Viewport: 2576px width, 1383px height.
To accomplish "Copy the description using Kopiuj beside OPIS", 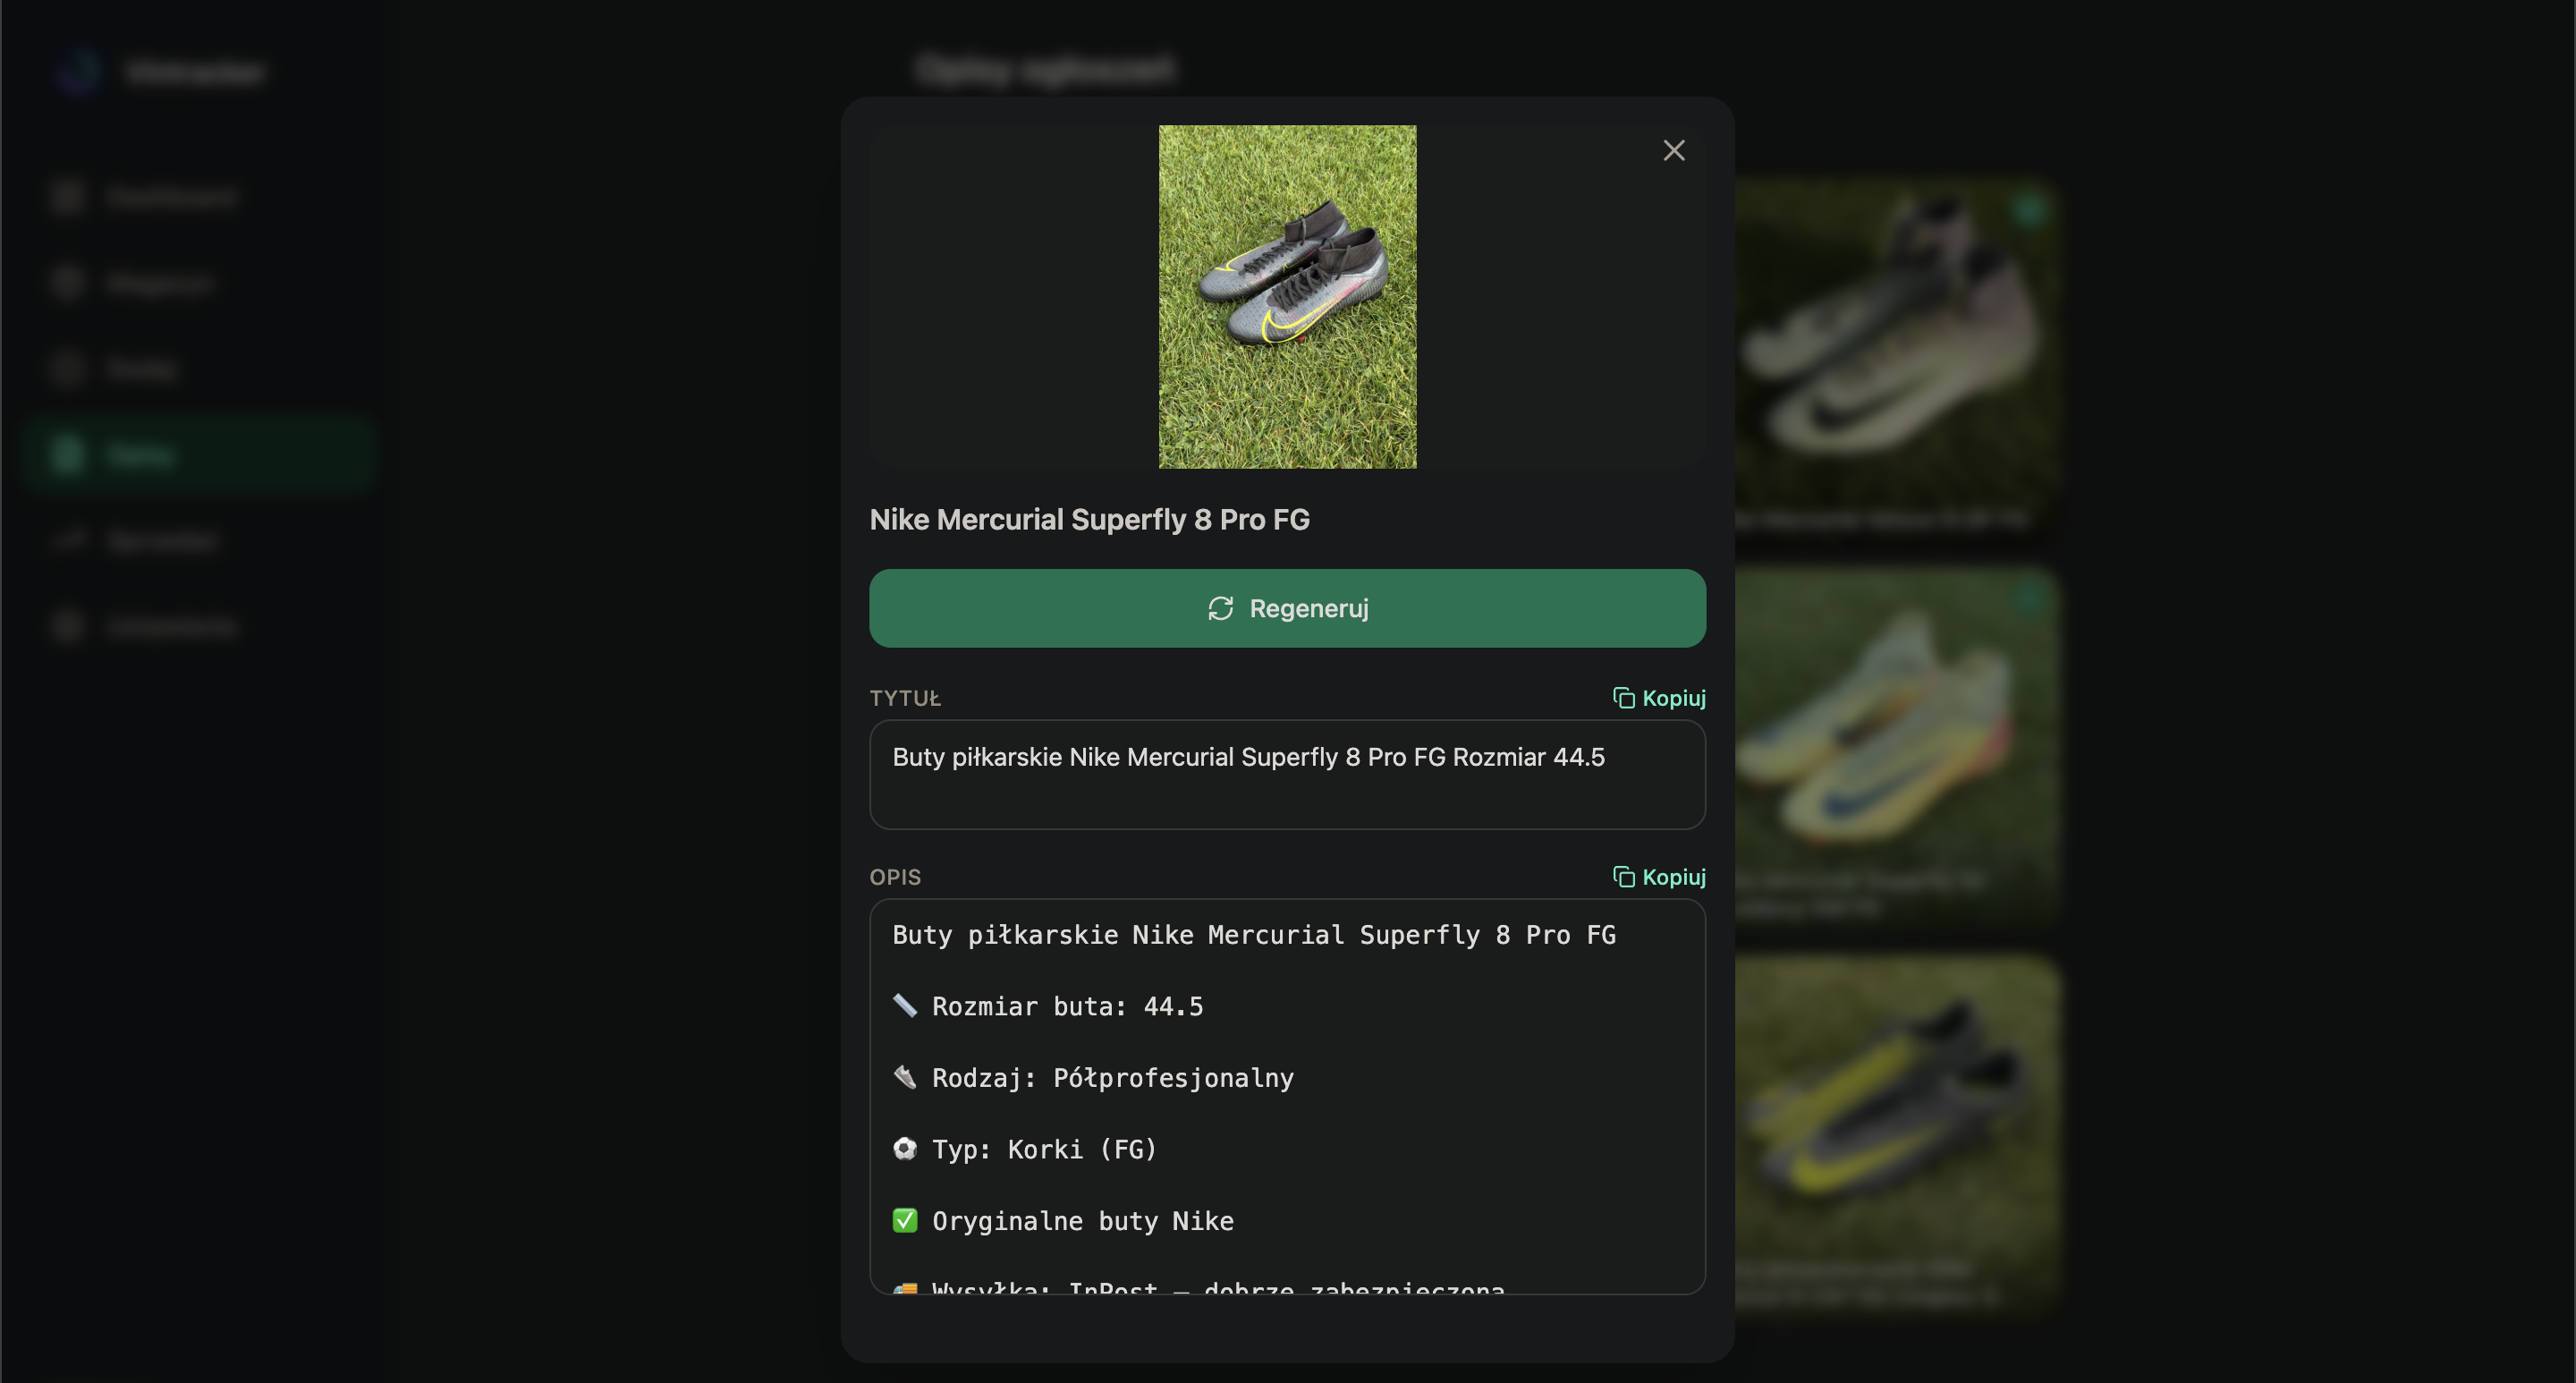I will (1659, 877).
